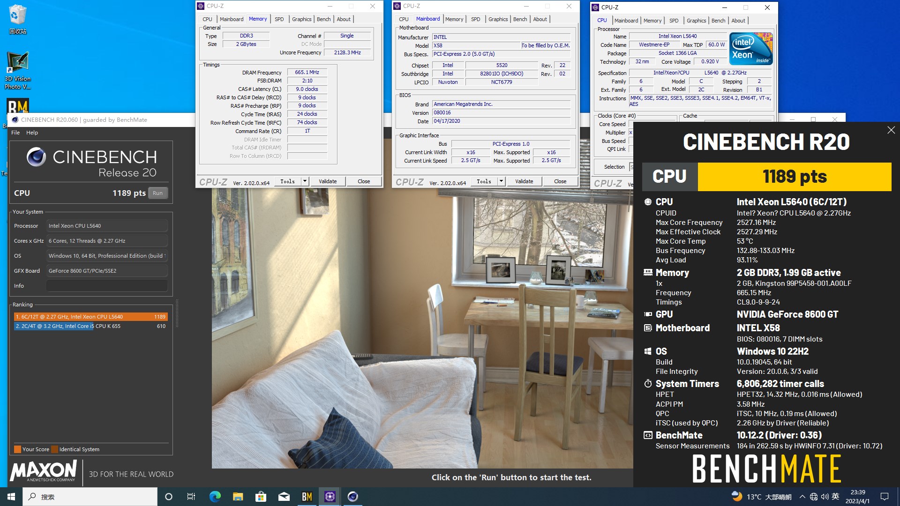This screenshot has width=900, height=506.
Task: Click Validate in Memory CPU-Z window
Action: pyautogui.click(x=328, y=181)
